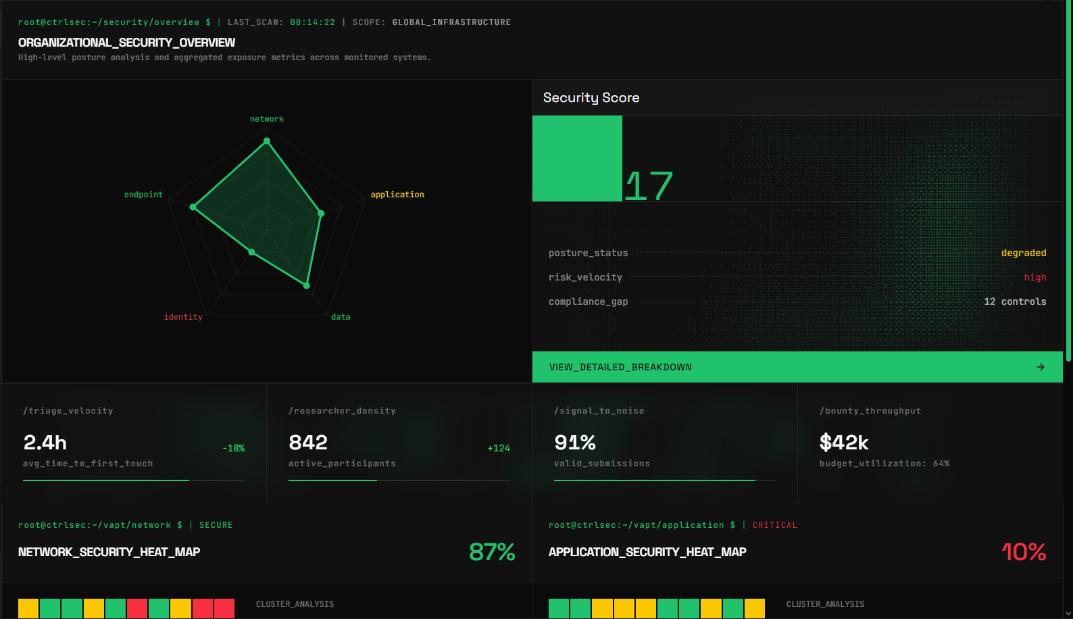The width and height of the screenshot is (1073, 619).
Task: Select the data point on radar chart
Action: click(x=307, y=286)
